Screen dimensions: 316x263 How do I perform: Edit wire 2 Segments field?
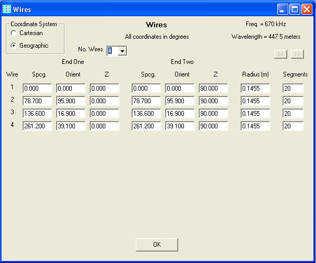tap(293, 101)
